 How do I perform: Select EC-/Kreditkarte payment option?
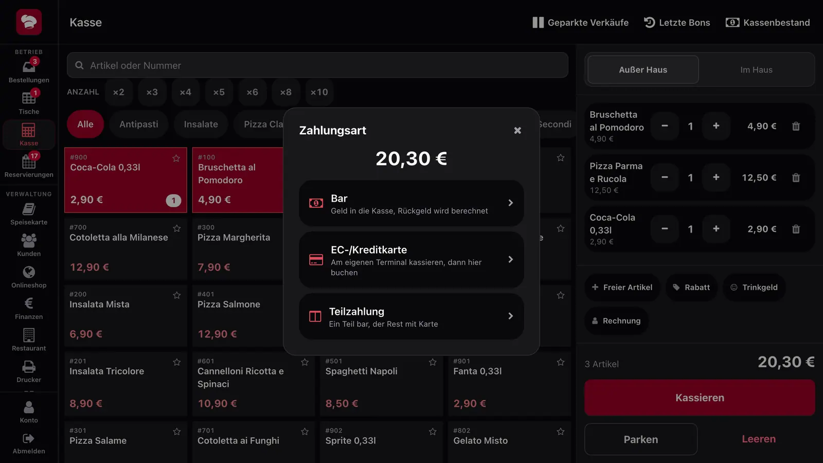pos(411,260)
